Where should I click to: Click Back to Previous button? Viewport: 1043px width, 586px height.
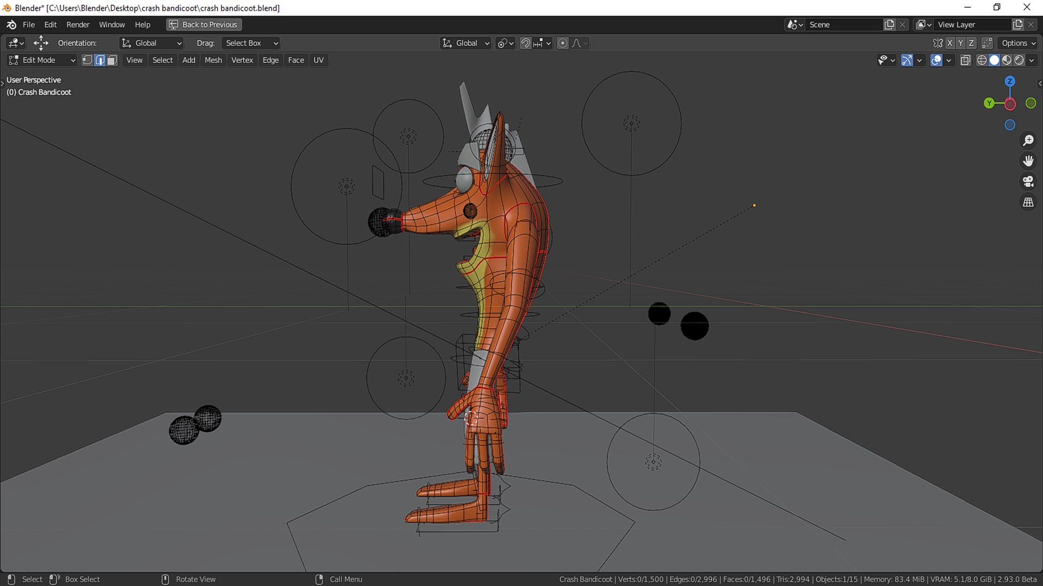[204, 24]
